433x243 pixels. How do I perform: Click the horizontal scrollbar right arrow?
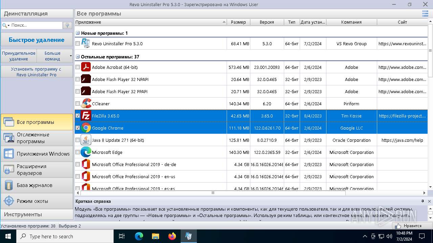tap(425, 193)
